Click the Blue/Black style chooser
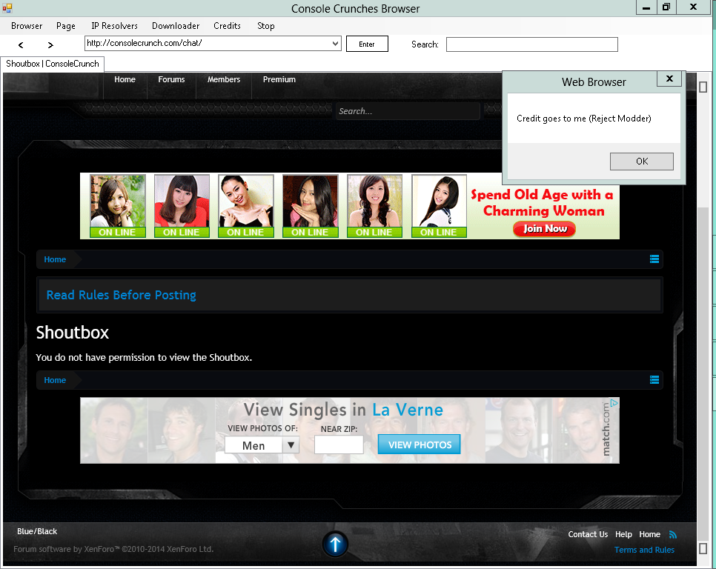This screenshot has height=569, width=716. pos(37,531)
